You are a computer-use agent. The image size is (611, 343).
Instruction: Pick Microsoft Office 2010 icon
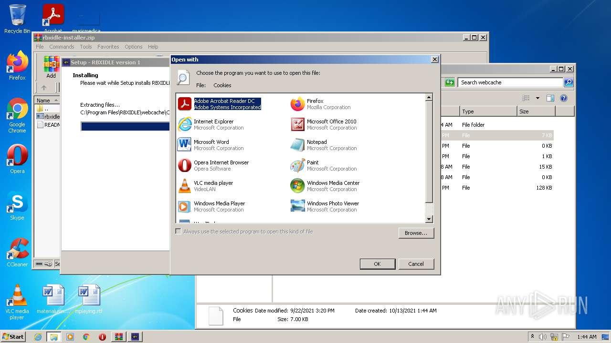pos(297,124)
